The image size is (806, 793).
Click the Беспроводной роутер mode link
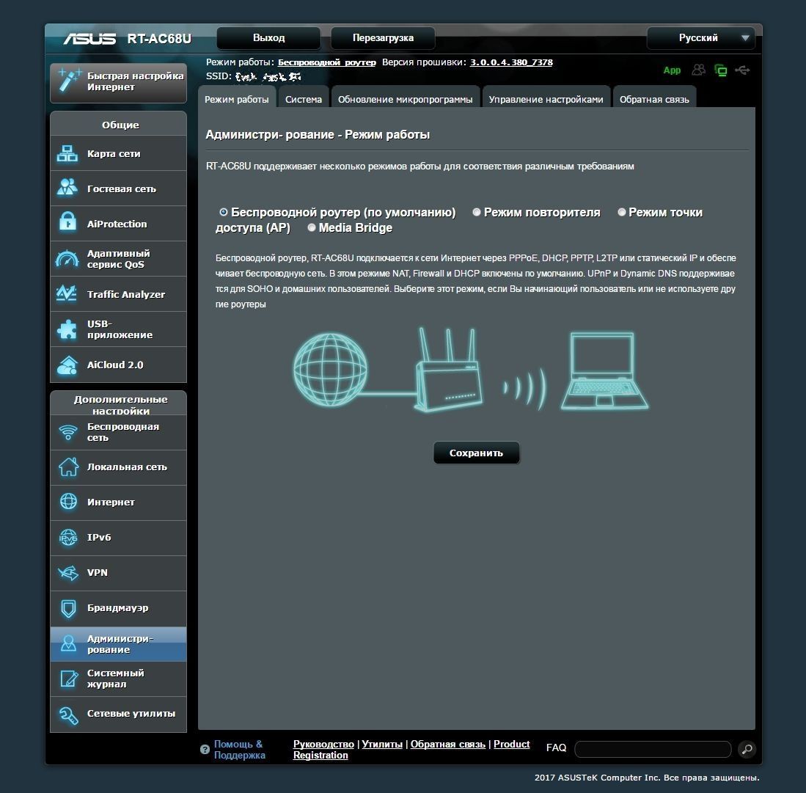coord(327,62)
